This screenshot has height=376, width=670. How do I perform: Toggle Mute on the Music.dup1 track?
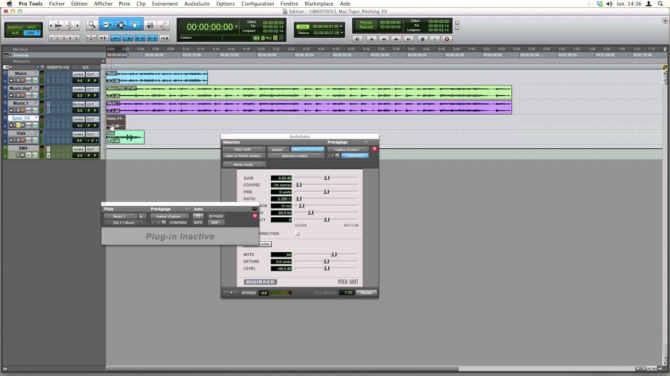tap(21, 96)
